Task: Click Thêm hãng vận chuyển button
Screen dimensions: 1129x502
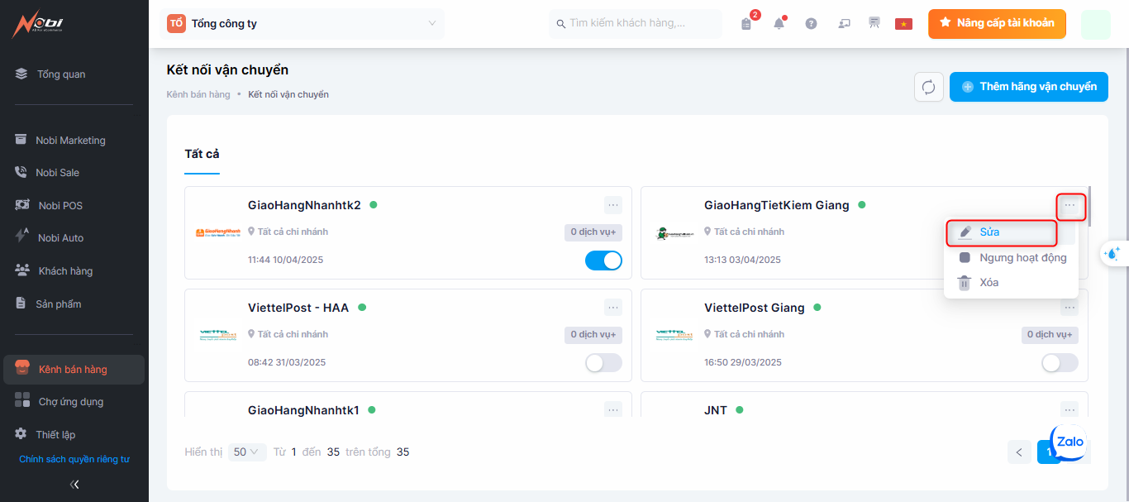Action: pos(1028,87)
